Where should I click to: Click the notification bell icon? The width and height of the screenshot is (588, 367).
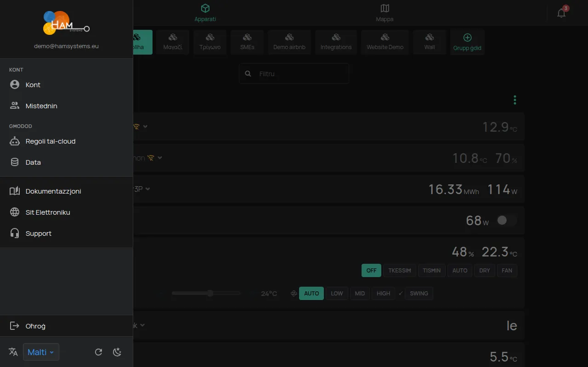tap(561, 13)
